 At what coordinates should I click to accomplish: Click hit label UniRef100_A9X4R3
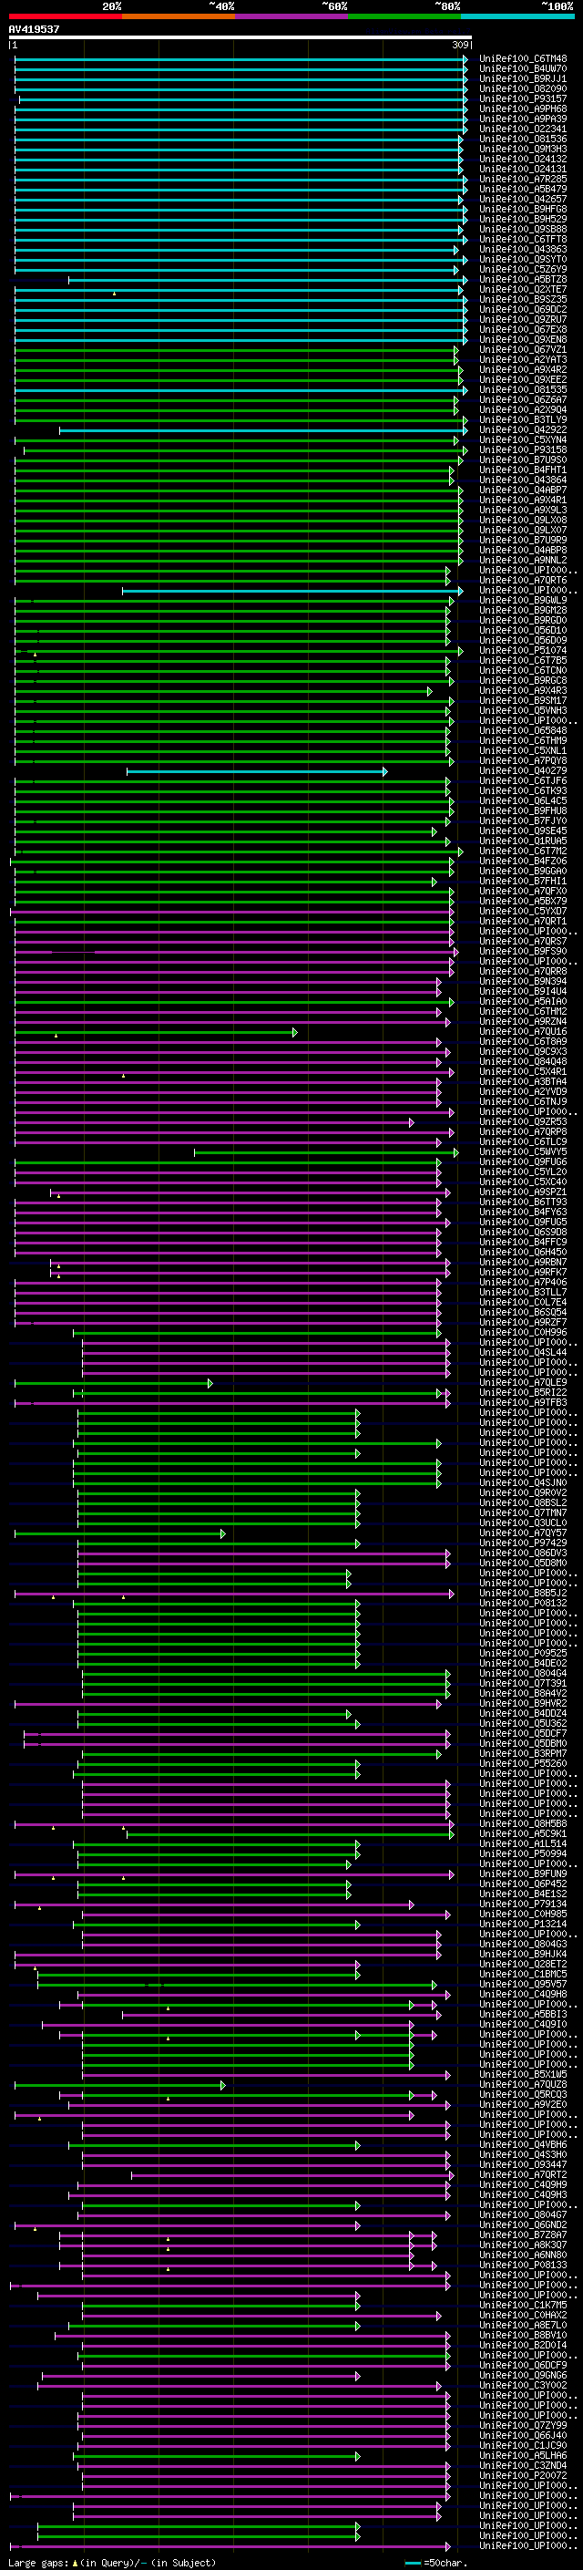pyautogui.click(x=523, y=690)
